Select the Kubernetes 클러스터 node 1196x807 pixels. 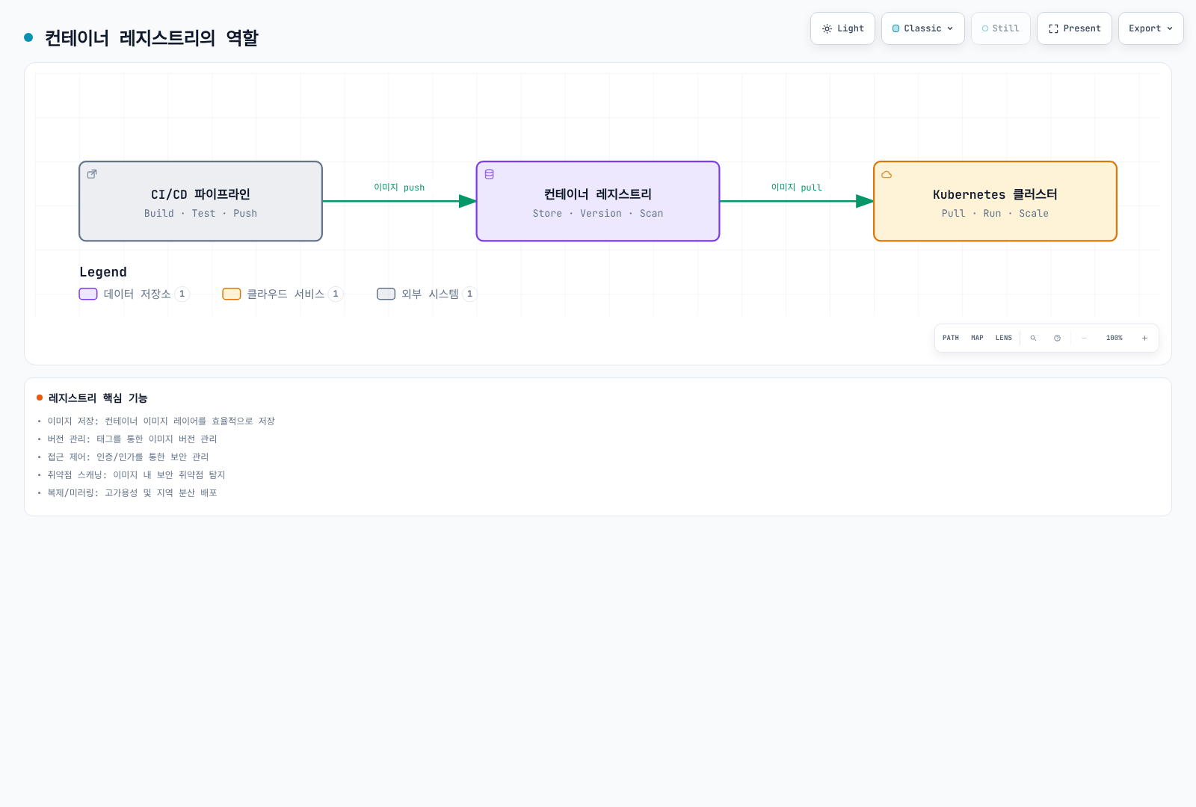click(x=995, y=201)
